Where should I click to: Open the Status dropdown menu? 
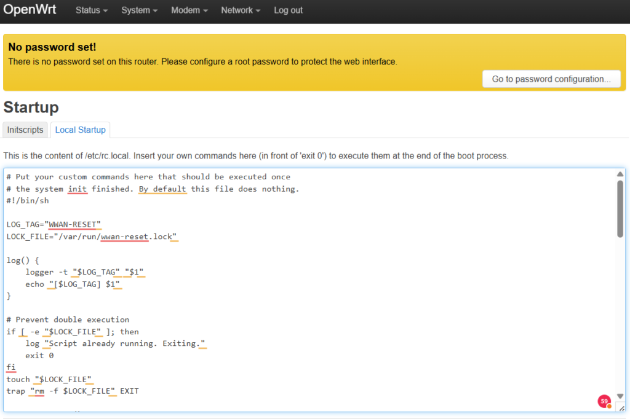92,10
